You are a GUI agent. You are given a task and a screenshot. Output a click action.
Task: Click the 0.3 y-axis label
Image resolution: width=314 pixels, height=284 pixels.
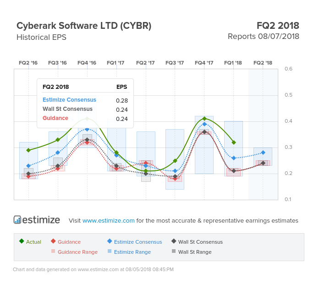tap(289, 147)
